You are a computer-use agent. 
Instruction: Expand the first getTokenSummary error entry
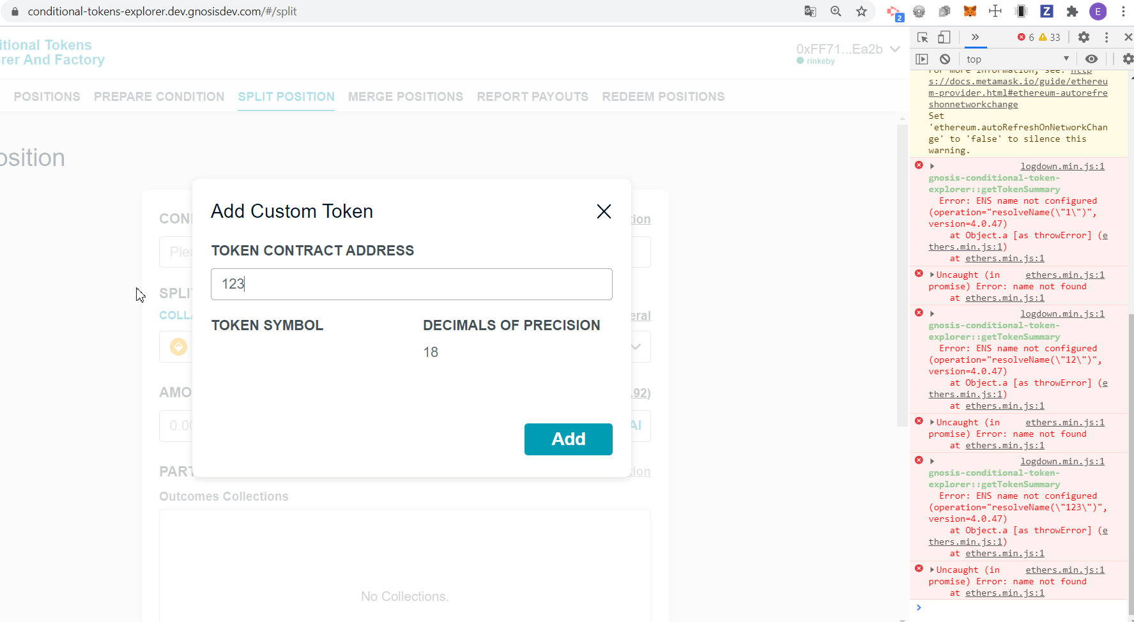(932, 166)
